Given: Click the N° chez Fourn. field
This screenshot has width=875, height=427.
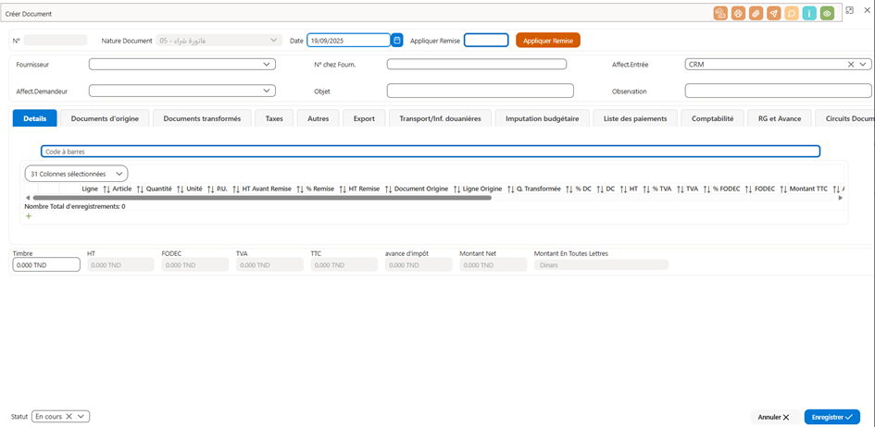Looking at the screenshot, I should click(477, 64).
